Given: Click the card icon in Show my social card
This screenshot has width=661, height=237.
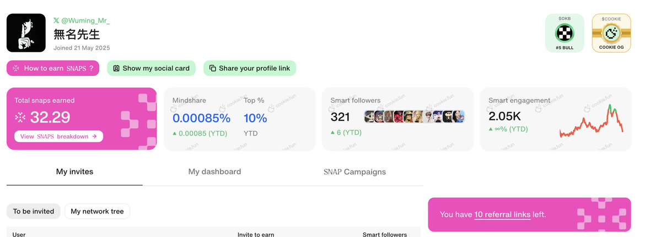Looking at the screenshot, I should (x=116, y=68).
